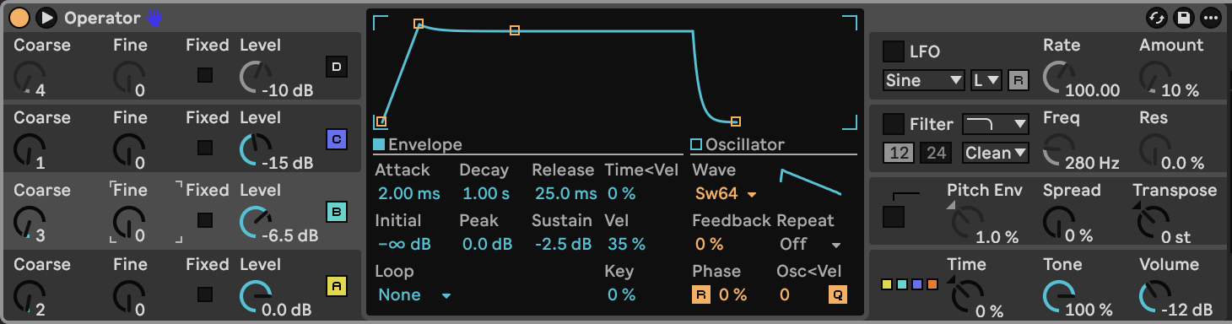Screen dimensions: 1232x324
Task: Enable the LFO section
Action: [x=893, y=51]
